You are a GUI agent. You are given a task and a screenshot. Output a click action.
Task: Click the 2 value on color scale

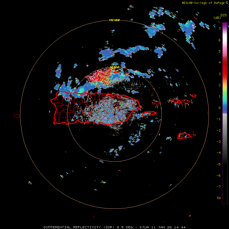point(220,85)
